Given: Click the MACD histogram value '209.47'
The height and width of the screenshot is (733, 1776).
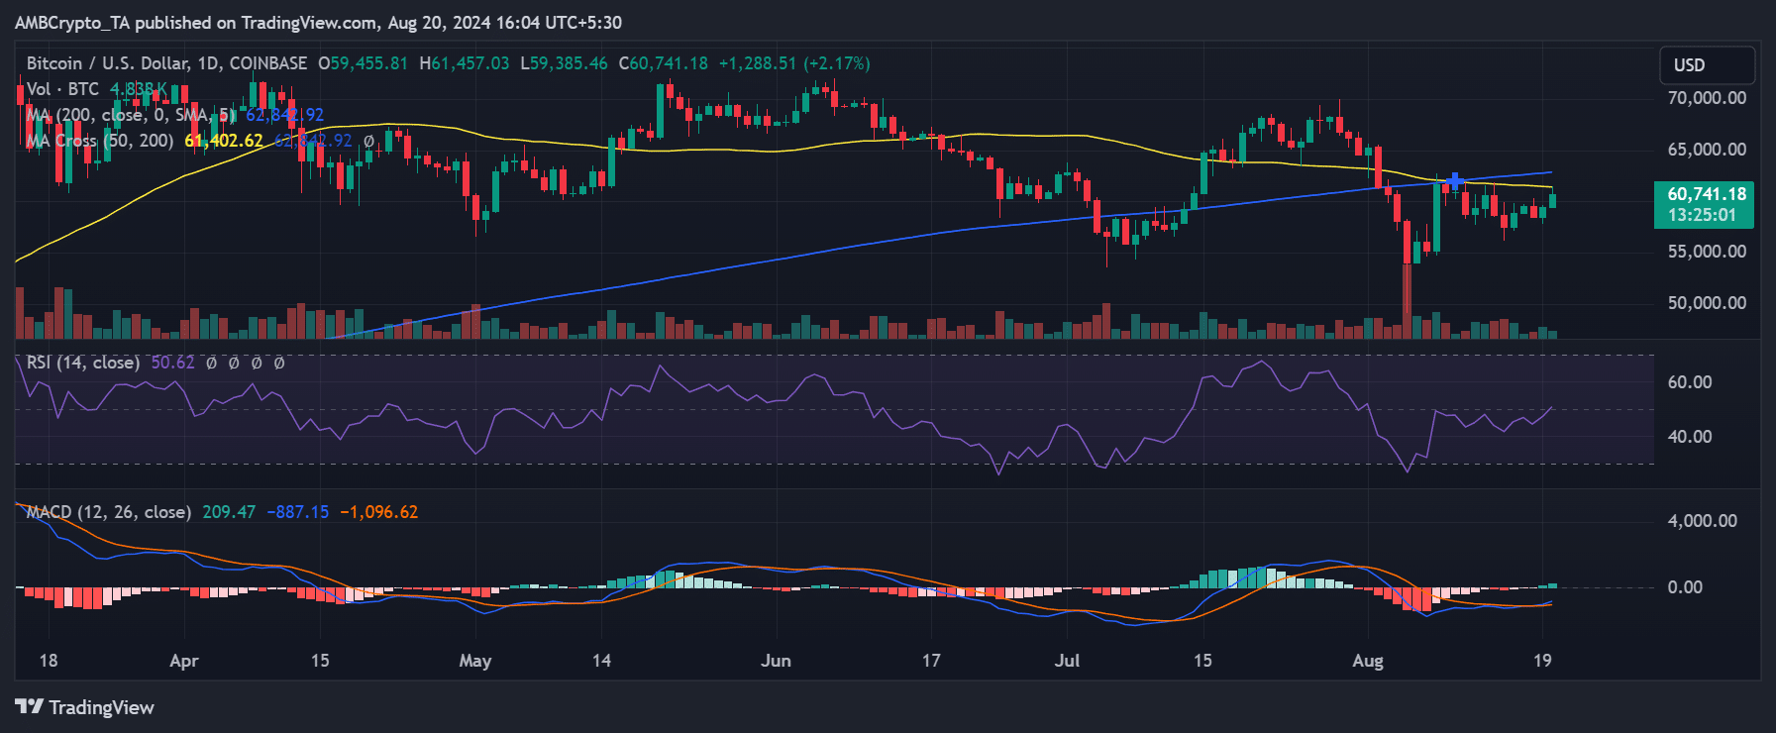Looking at the screenshot, I should 229,512.
